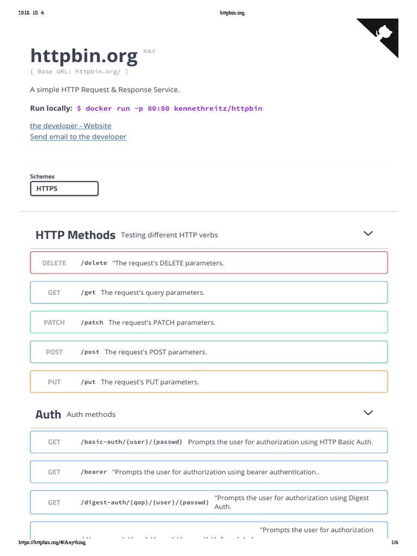Click the docker run command text
Viewport: 417px width, 556px height.
[169, 108]
